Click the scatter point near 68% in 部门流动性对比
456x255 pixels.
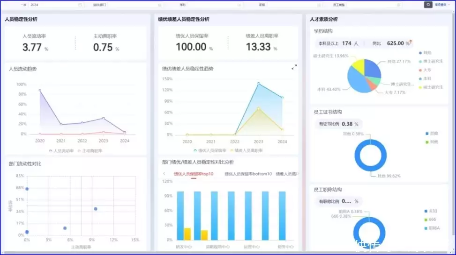[x=27, y=189]
